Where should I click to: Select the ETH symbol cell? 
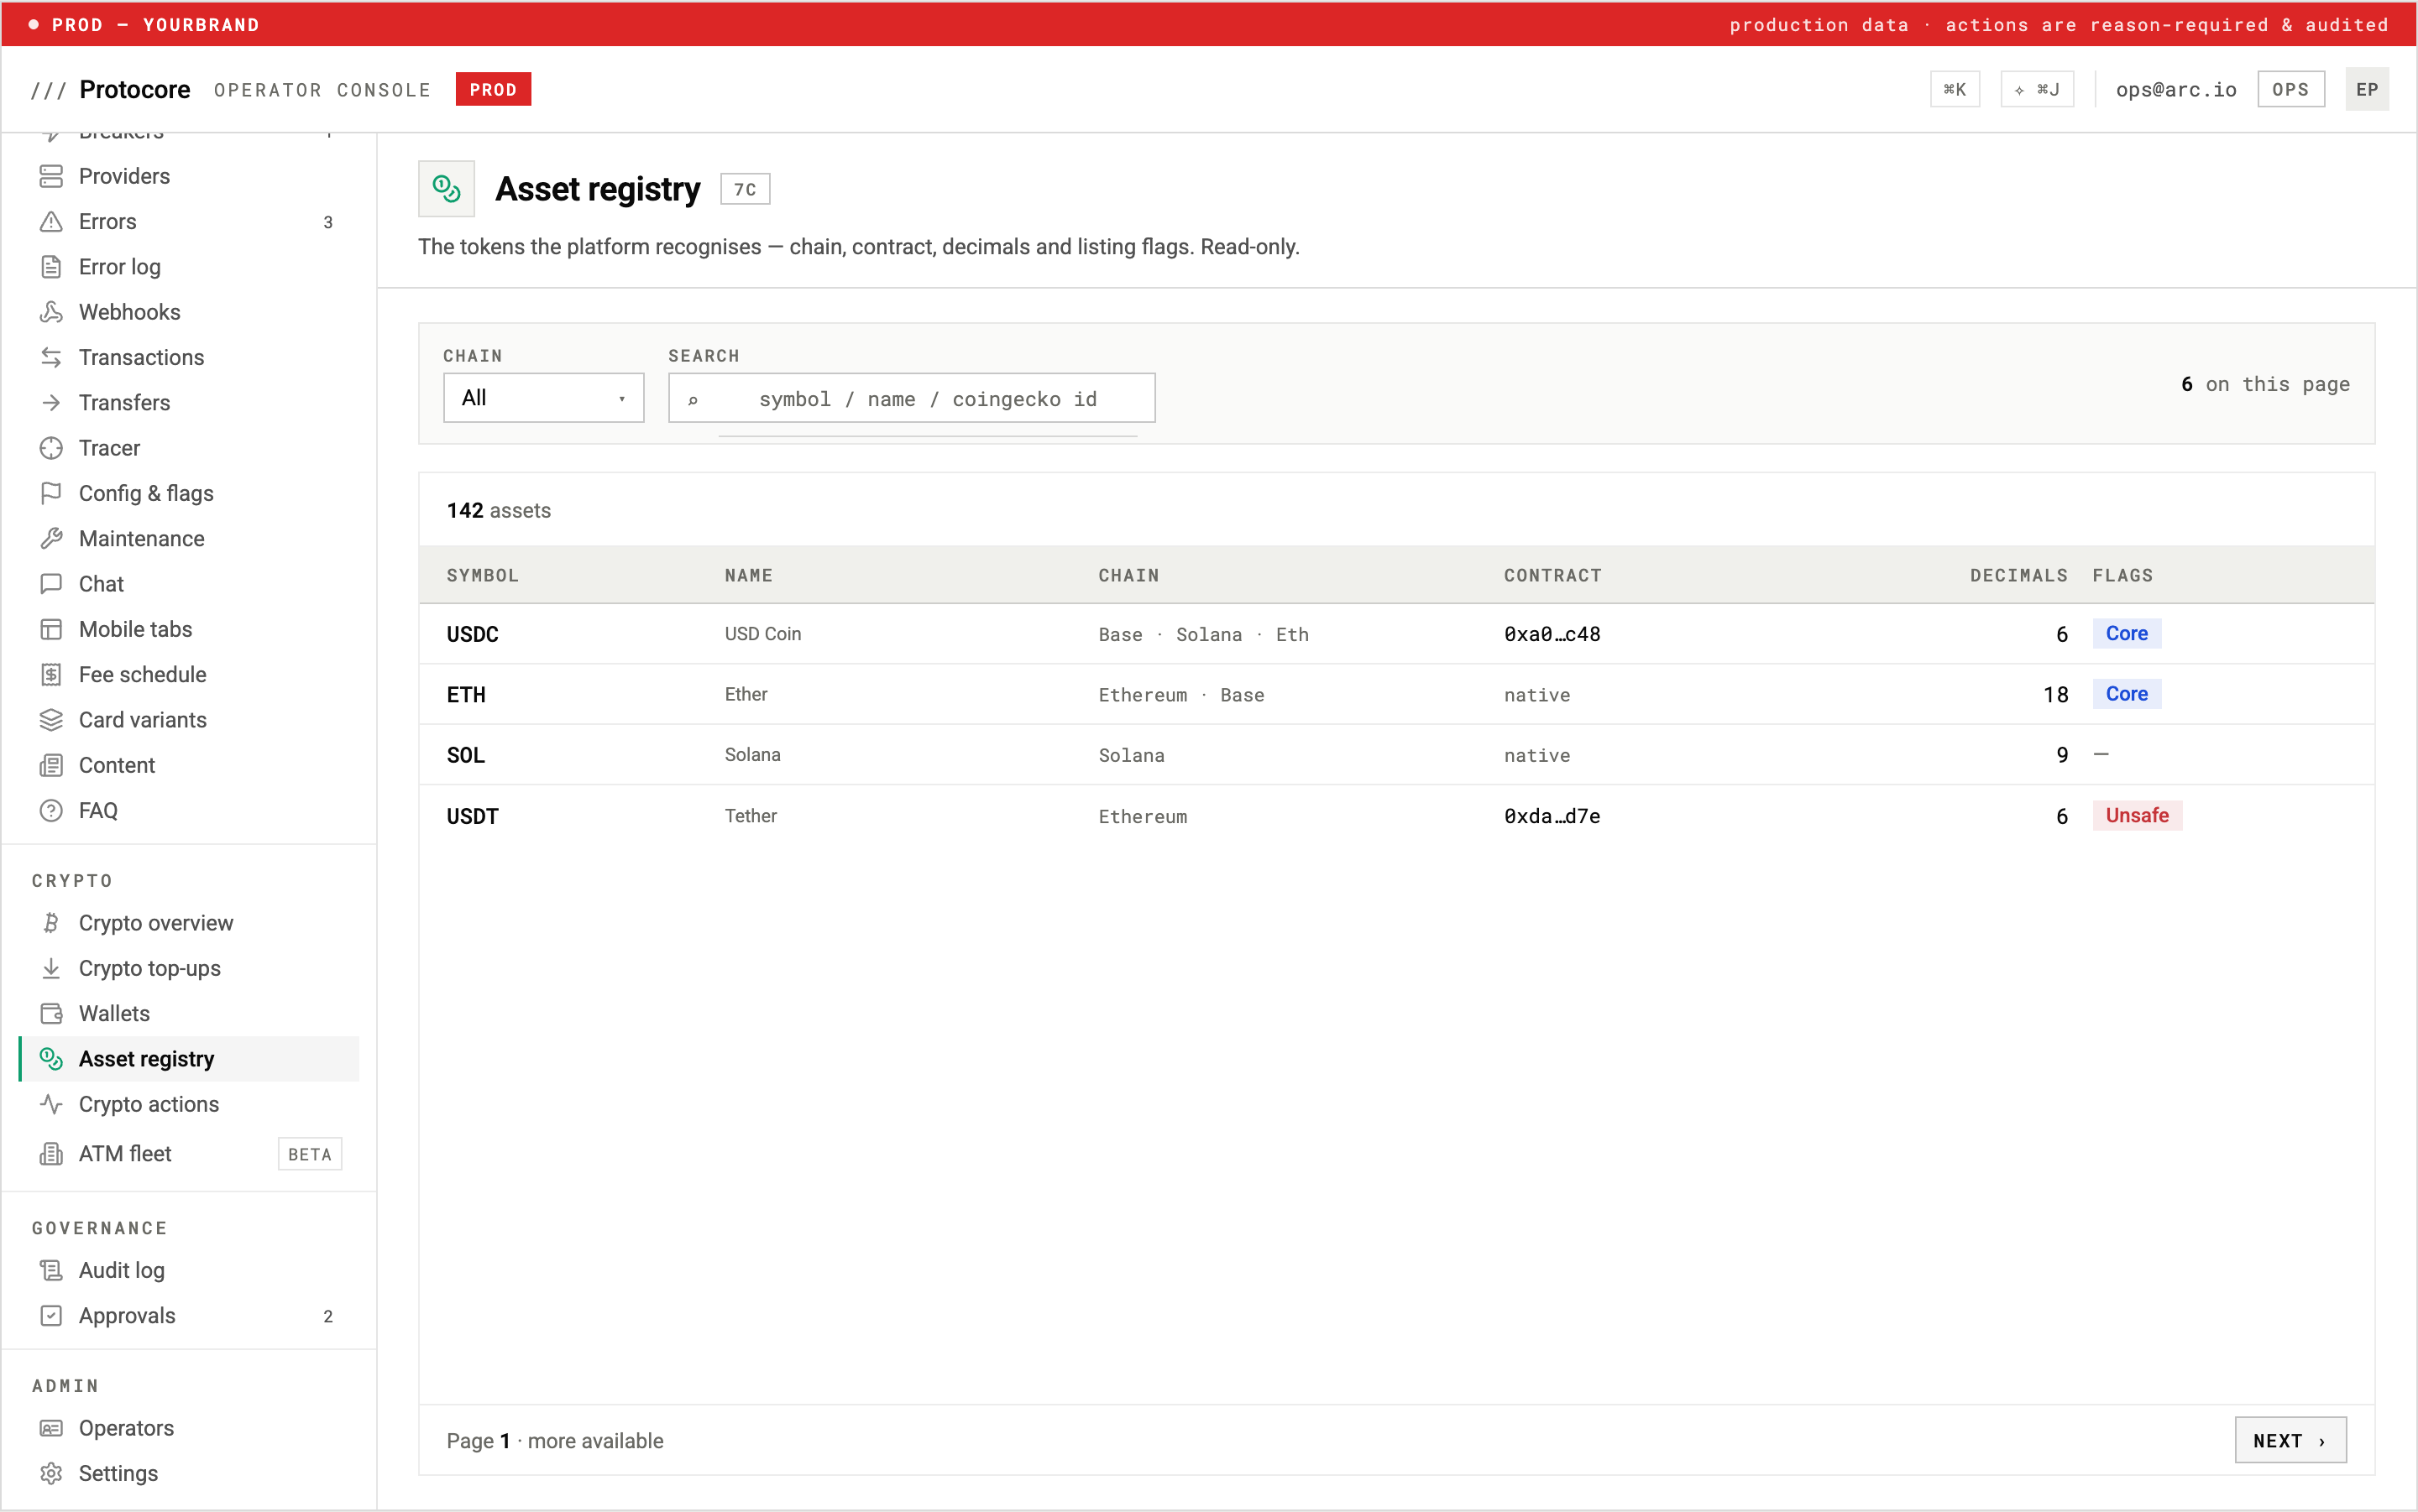tap(466, 695)
